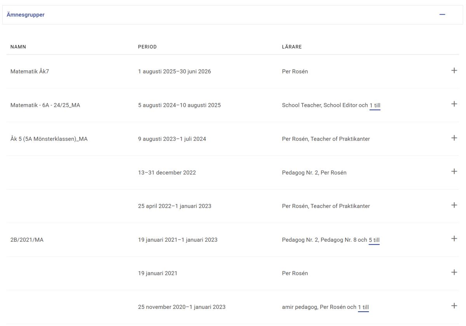
Task: Click '1 till' link after School Editor
Action: coord(375,105)
